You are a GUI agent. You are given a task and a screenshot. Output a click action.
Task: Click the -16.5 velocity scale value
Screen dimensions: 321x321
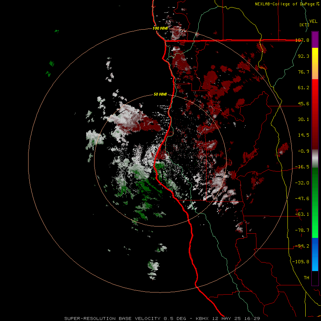[302, 167]
